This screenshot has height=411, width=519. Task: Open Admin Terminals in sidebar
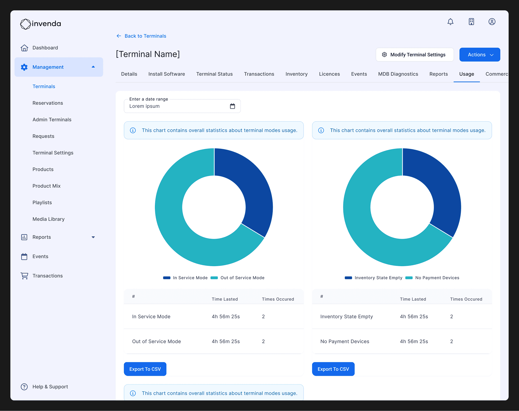(52, 120)
